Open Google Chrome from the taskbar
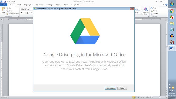Screen dimensions: 176x99 click(x=172, y=11)
